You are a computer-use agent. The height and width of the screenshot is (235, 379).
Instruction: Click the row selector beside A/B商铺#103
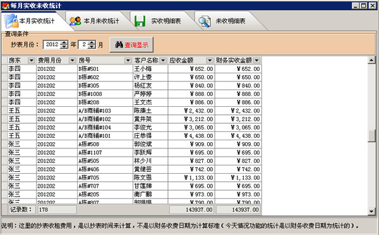pos(4,111)
